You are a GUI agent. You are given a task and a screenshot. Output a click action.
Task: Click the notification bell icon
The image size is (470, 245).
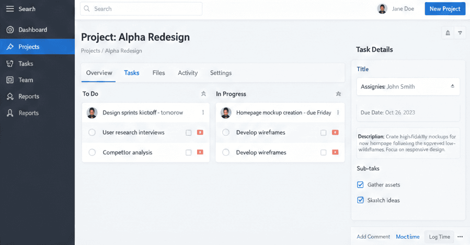tap(448, 33)
